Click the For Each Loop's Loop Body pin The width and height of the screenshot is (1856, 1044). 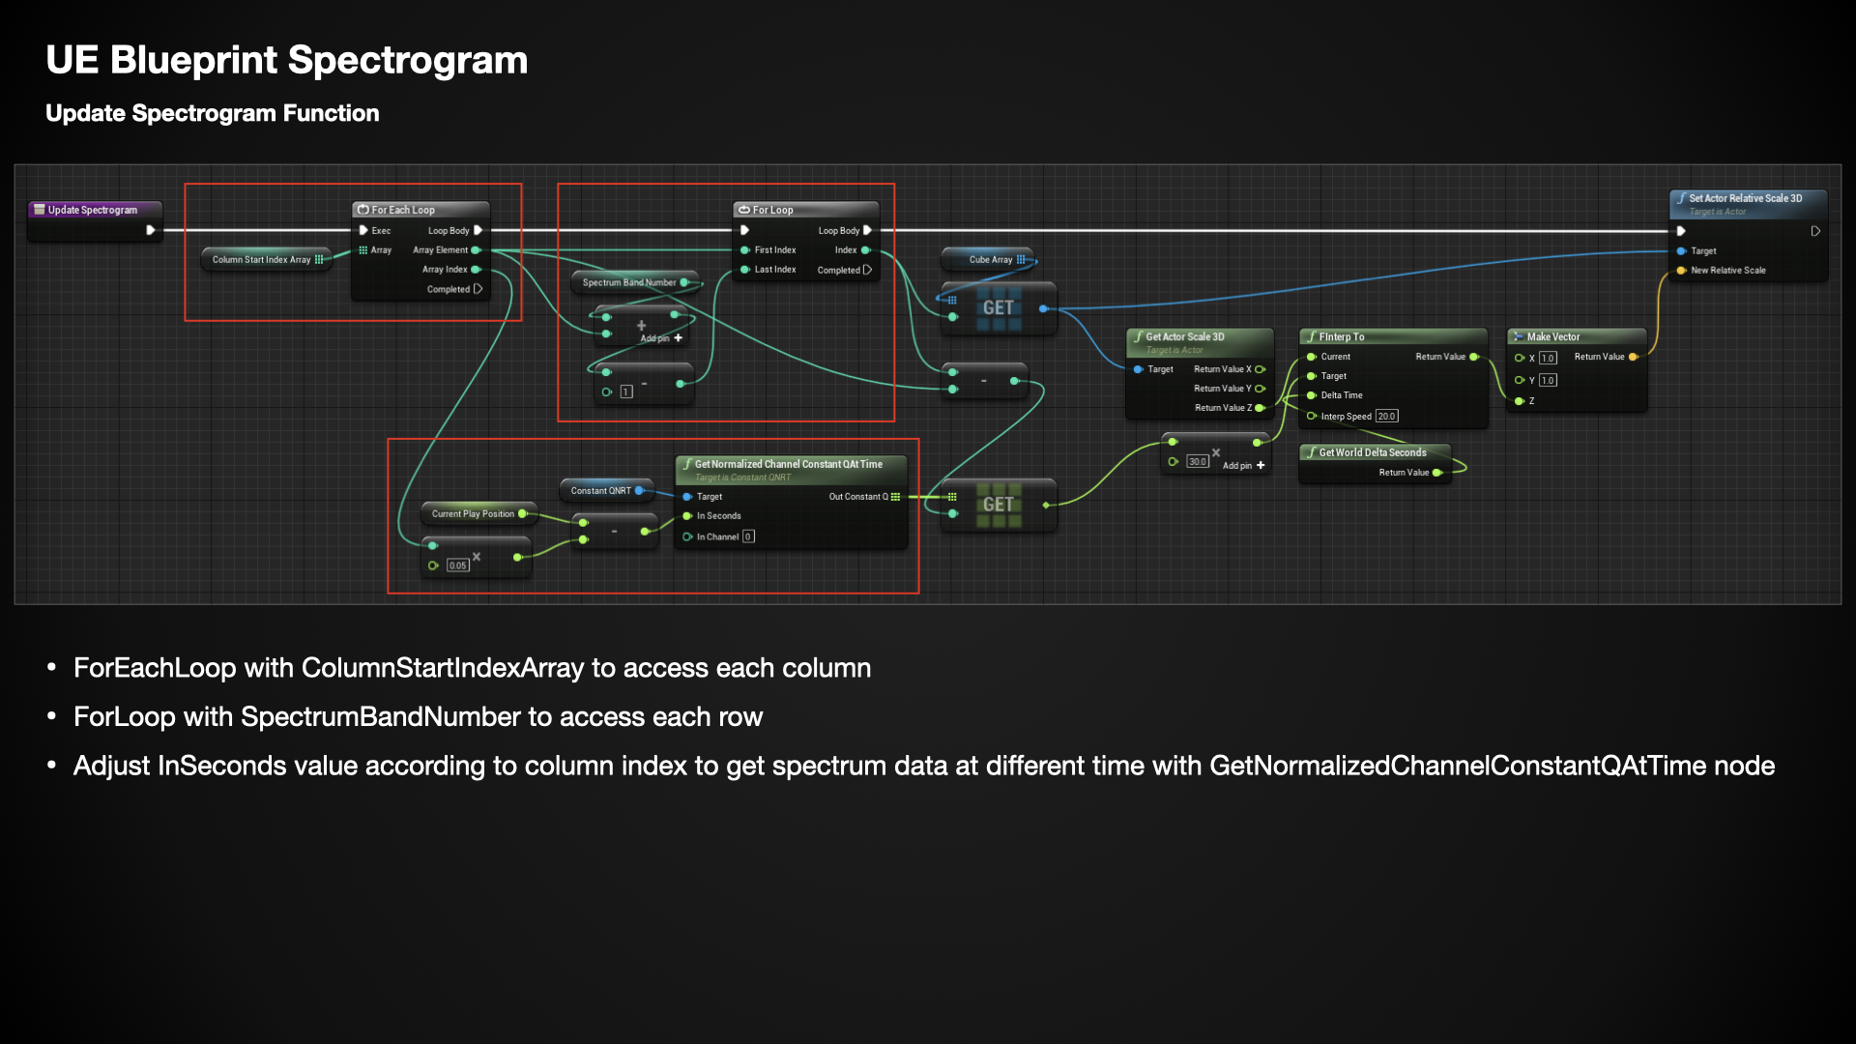(x=478, y=230)
